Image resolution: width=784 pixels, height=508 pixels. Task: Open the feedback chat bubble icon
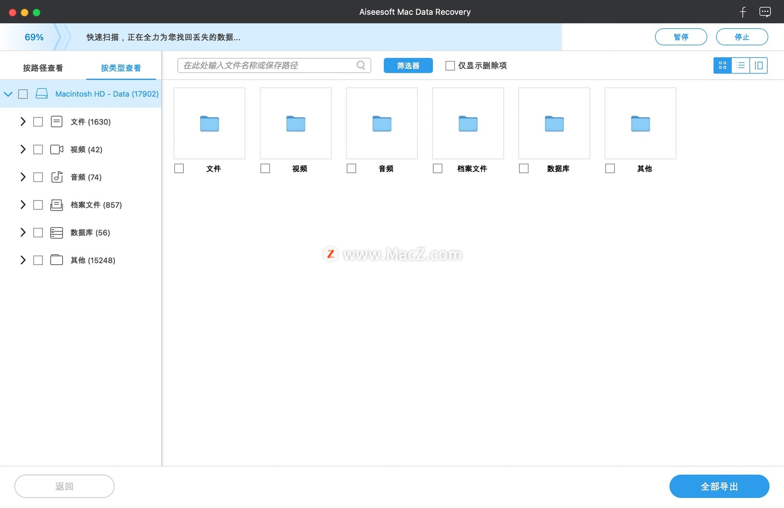[x=765, y=12]
